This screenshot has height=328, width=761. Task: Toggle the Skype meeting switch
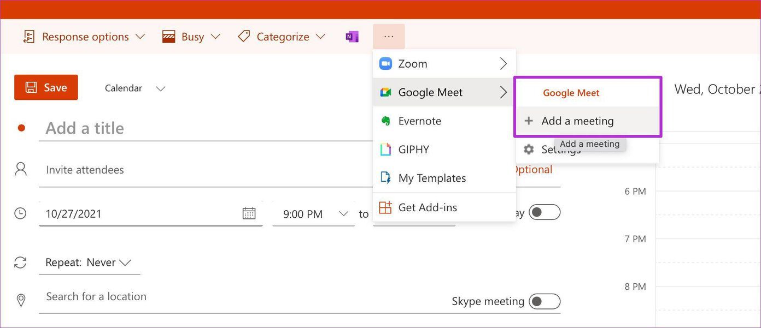545,301
